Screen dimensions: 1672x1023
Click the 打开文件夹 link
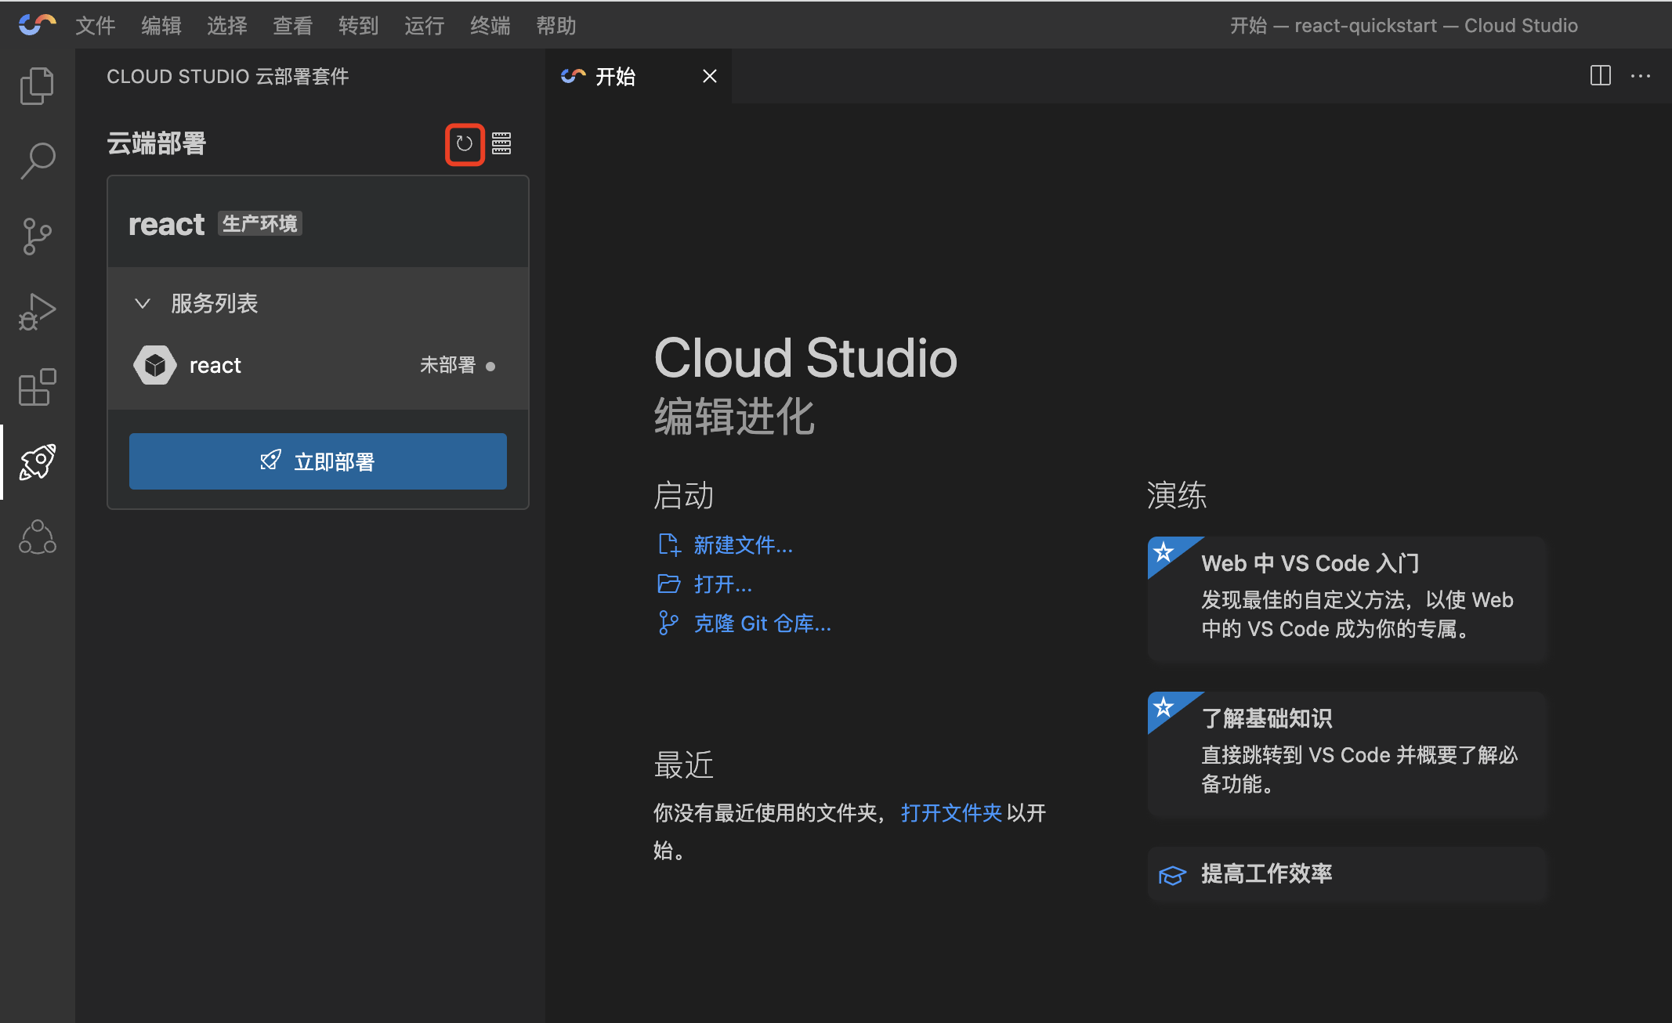click(x=951, y=813)
